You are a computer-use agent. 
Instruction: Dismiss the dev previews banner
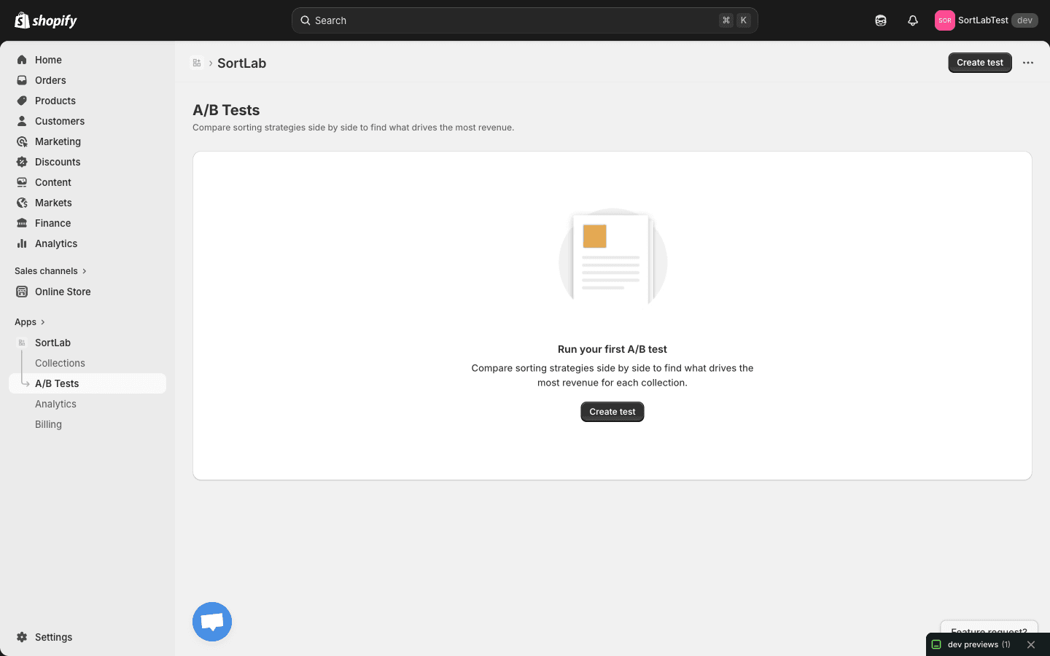[1031, 644]
